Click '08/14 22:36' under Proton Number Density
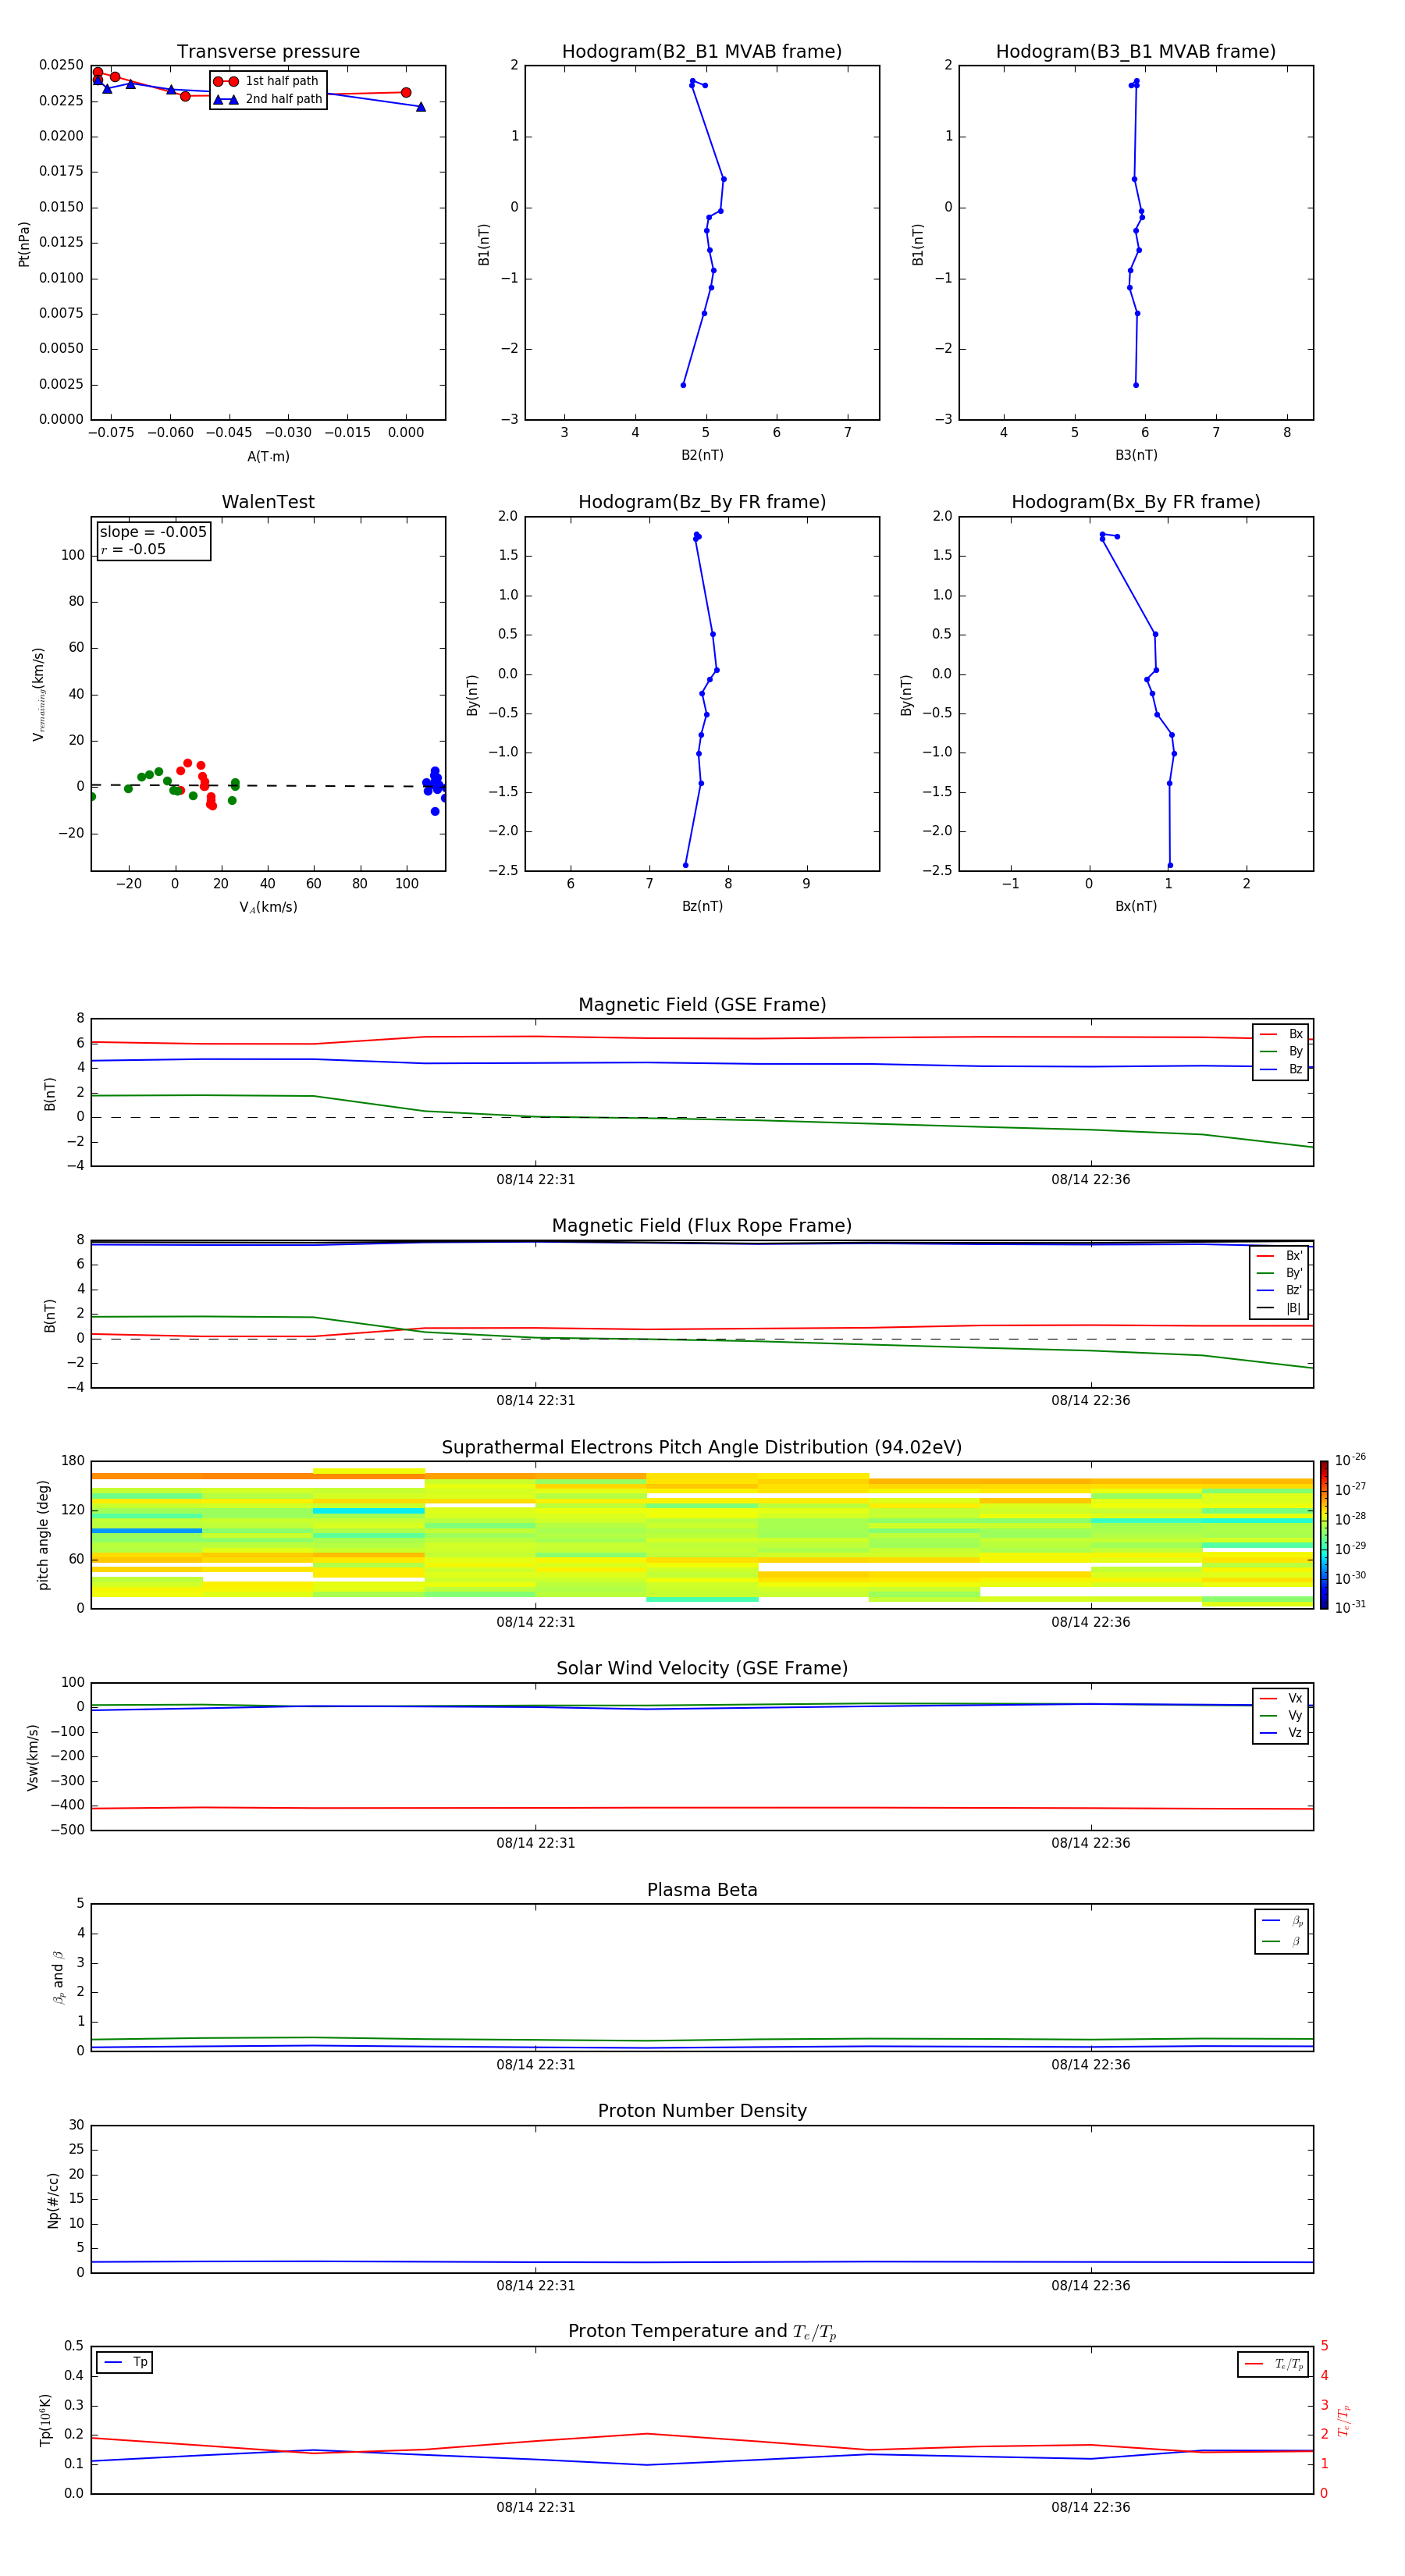This screenshot has height=2576, width=1405. click(x=1090, y=2285)
